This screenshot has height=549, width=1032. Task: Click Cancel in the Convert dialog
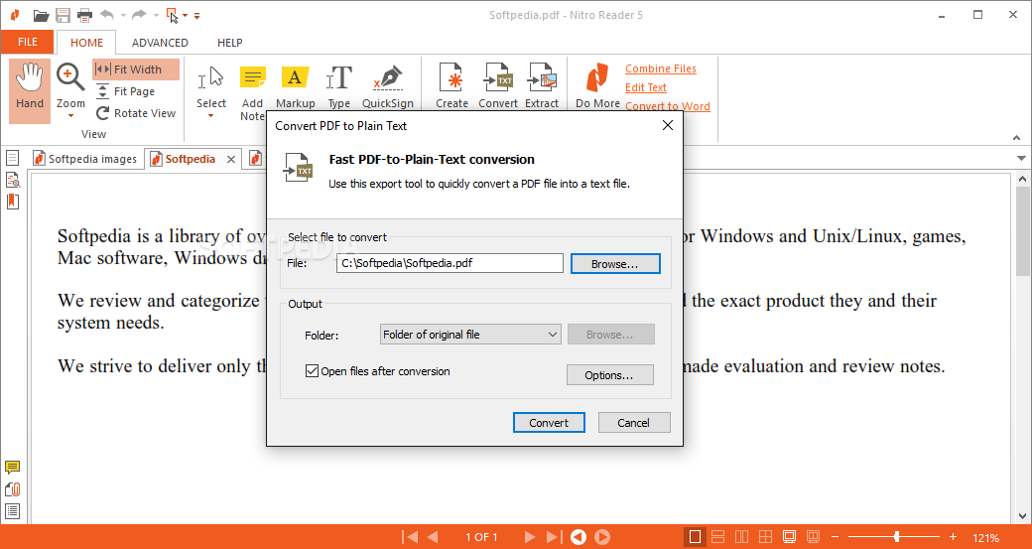(634, 423)
